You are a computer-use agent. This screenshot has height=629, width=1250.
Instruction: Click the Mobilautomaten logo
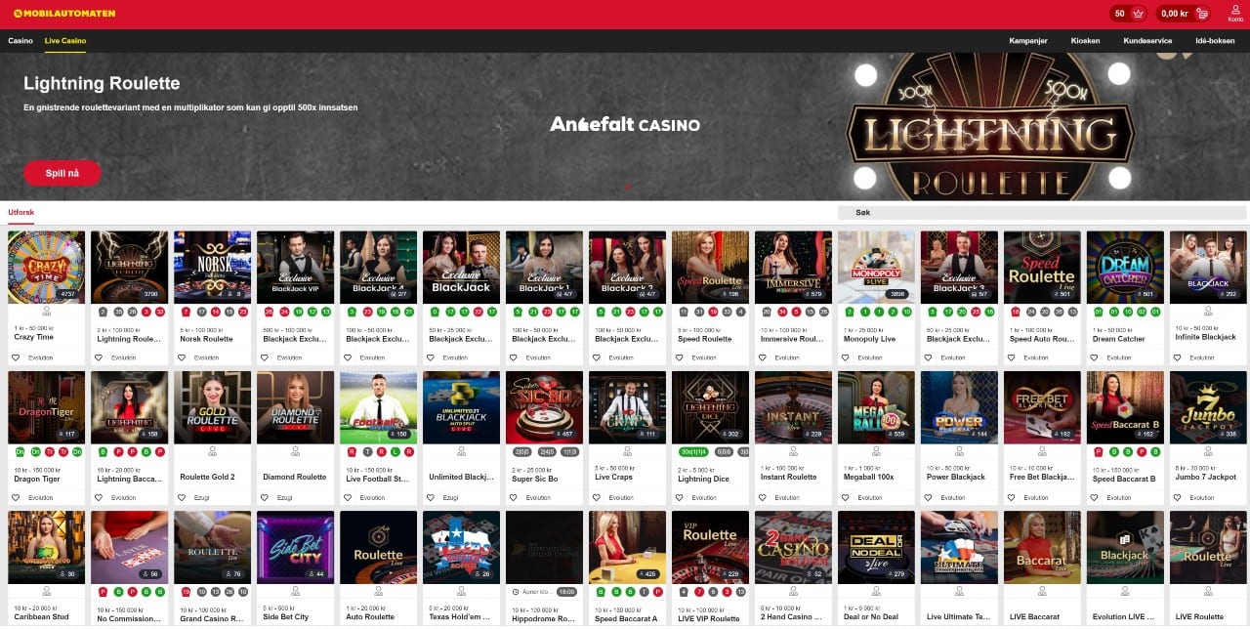(x=64, y=14)
